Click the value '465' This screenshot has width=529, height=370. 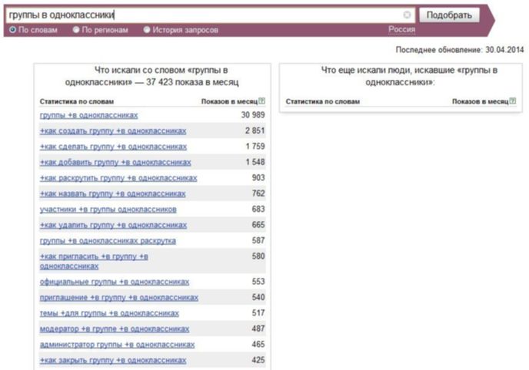[258, 345]
